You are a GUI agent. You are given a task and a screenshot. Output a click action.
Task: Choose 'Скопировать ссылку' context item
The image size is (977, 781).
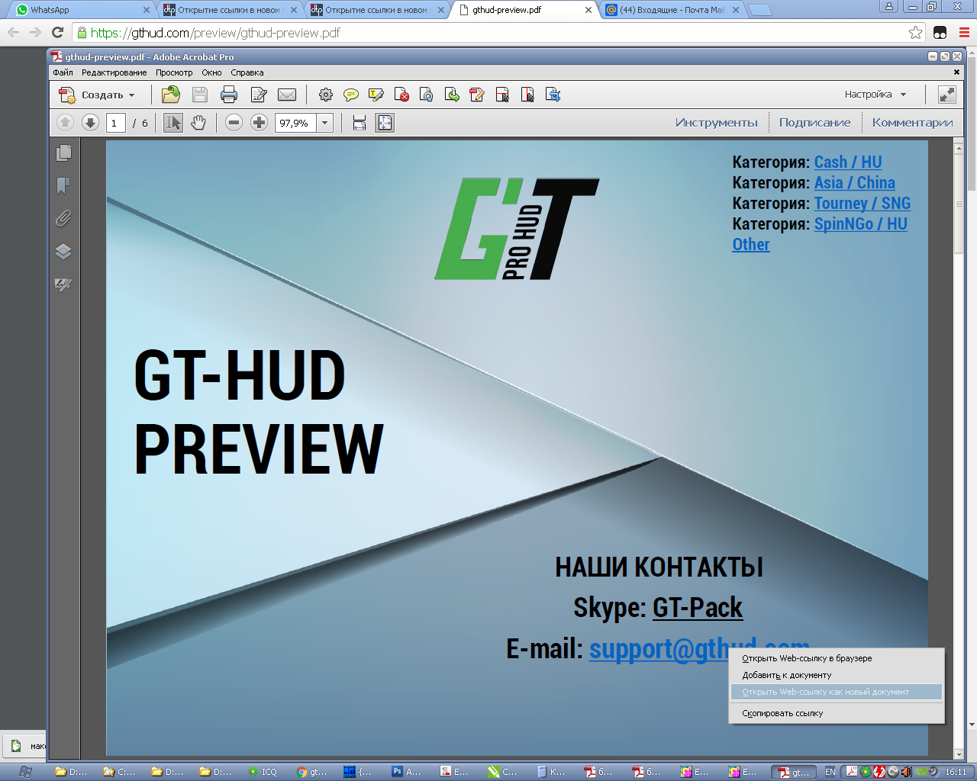coord(837,713)
